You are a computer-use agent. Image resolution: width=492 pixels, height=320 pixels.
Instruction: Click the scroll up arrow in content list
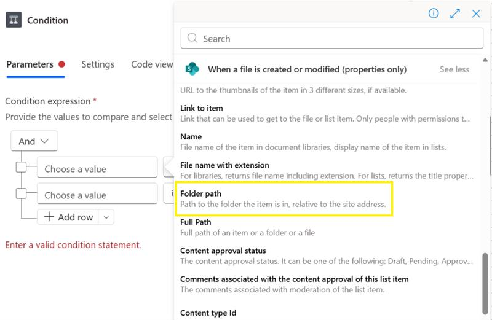[x=485, y=60]
